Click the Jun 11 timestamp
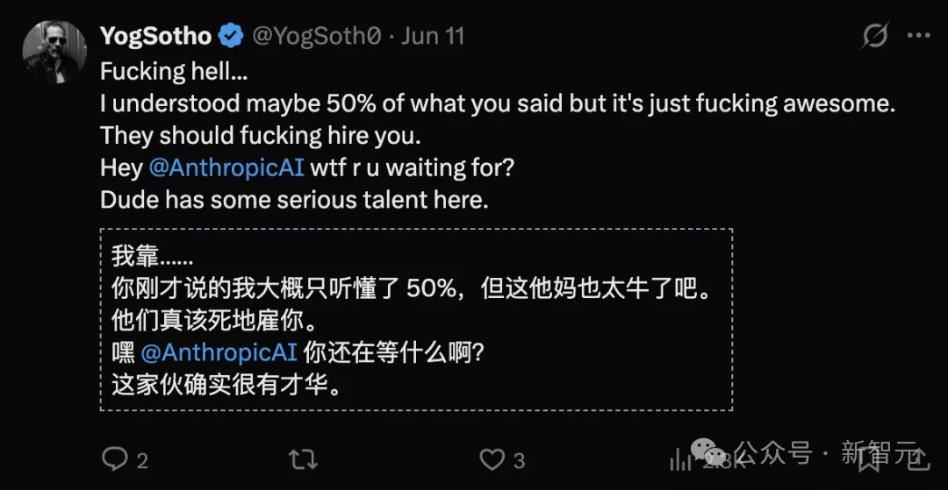The height and width of the screenshot is (490, 948). coord(432,36)
